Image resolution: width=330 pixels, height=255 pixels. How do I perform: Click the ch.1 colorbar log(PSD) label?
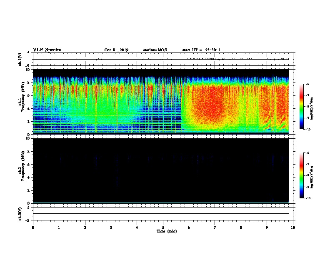pyautogui.click(x=312, y=108)
